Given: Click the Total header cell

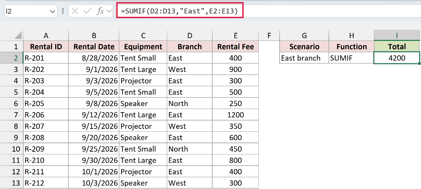Looking at the screenshot, I should coord(397,46).
